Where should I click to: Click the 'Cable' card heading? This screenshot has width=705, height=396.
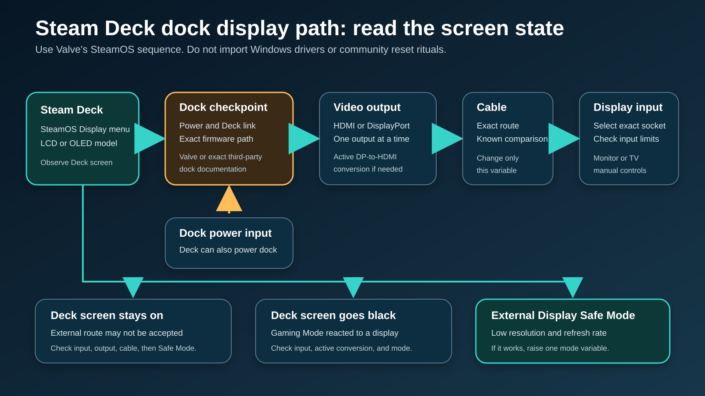[x=492, y=107]
